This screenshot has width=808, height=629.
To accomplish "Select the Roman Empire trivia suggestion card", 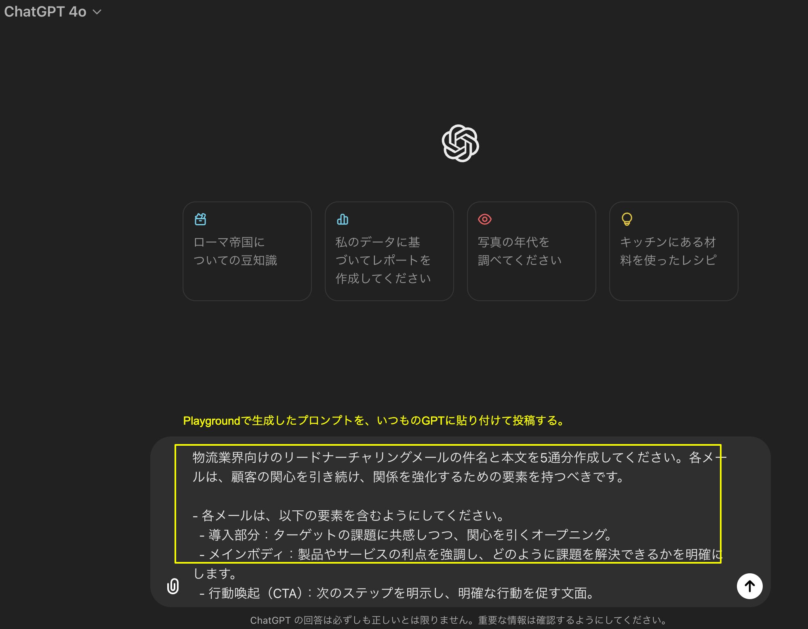I will [x=247, y=251].
